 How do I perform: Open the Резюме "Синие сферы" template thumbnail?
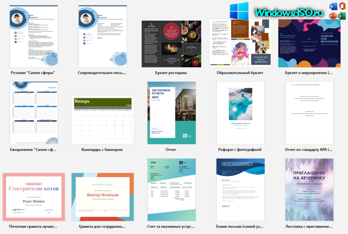click(34, 36)
